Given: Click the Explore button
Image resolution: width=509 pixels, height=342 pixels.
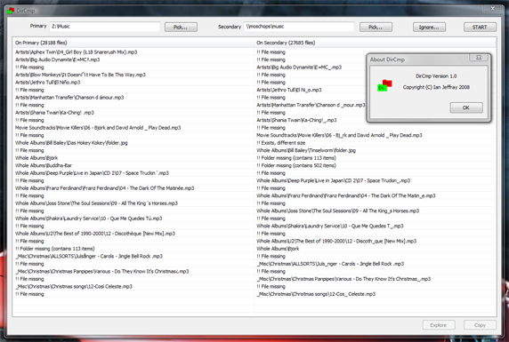Looking at the screenshot, I should click(x=439, y=325).
